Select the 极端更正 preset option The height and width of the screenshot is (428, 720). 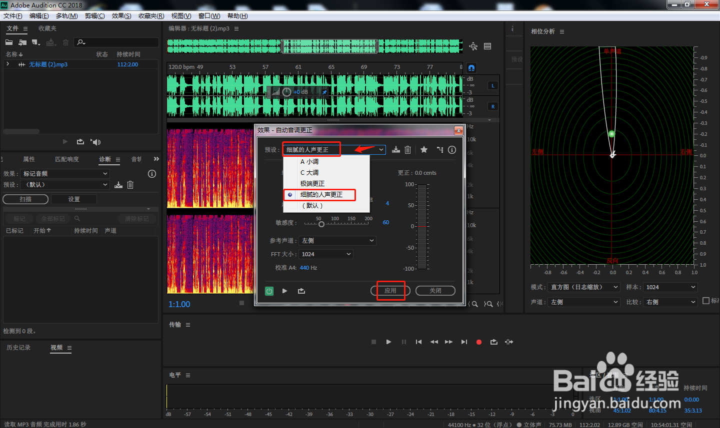click(326, 184)
